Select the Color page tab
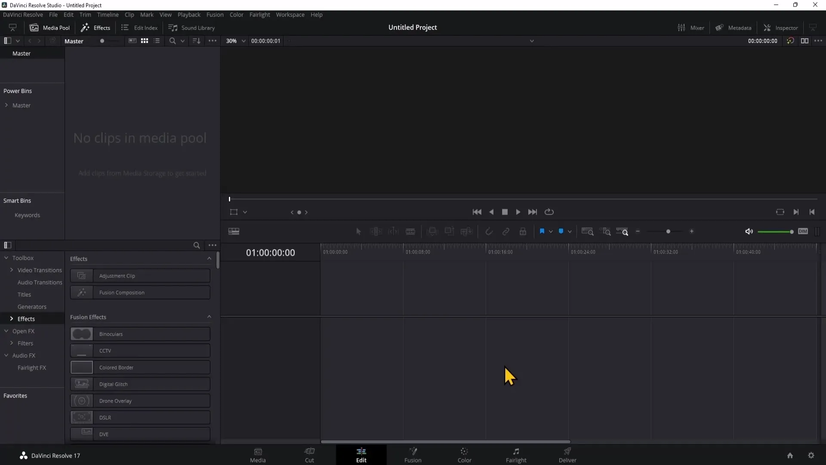This screenshot has height=465, width=826. tap(464, 454)
